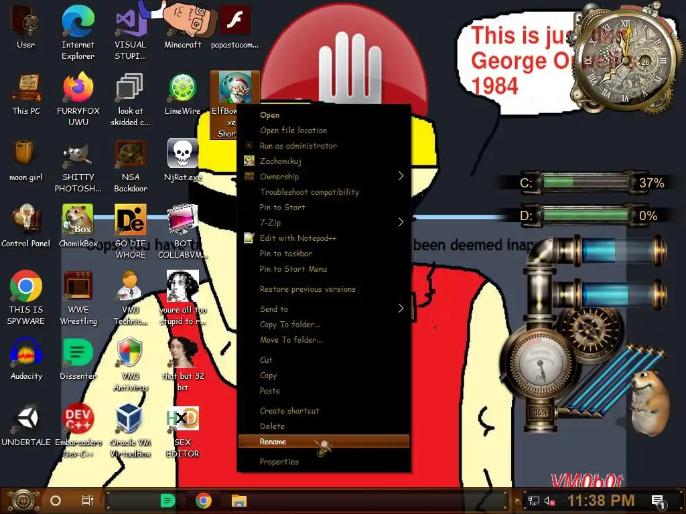
Task: Open the User desktop icon
Action: (25, 27)
